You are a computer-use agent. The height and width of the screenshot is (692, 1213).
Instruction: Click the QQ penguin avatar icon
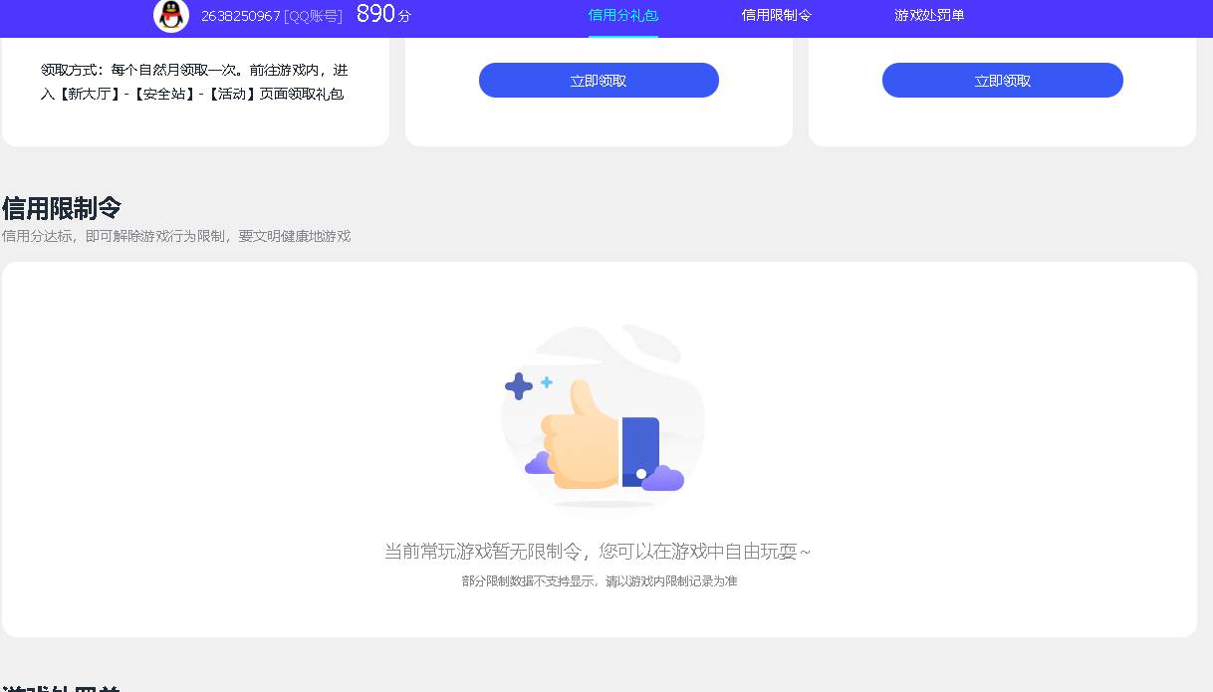click(170, 17)
